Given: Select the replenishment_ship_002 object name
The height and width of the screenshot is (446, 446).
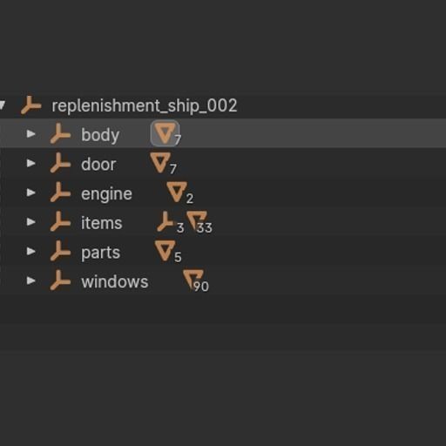Looking at the screenshot, I should pos(145,105).
